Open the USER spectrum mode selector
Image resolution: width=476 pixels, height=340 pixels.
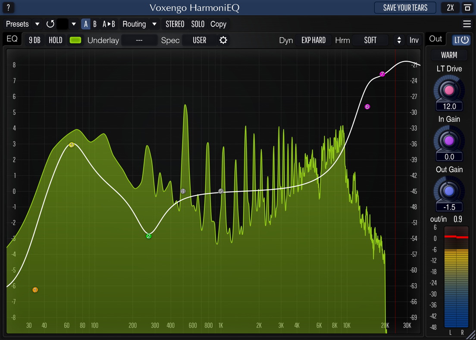(x=199, y=40)
